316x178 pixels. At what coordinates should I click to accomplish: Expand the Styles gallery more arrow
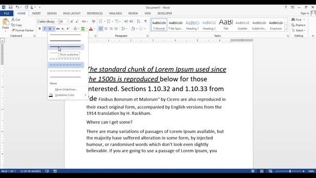click(x=286, y=30)
